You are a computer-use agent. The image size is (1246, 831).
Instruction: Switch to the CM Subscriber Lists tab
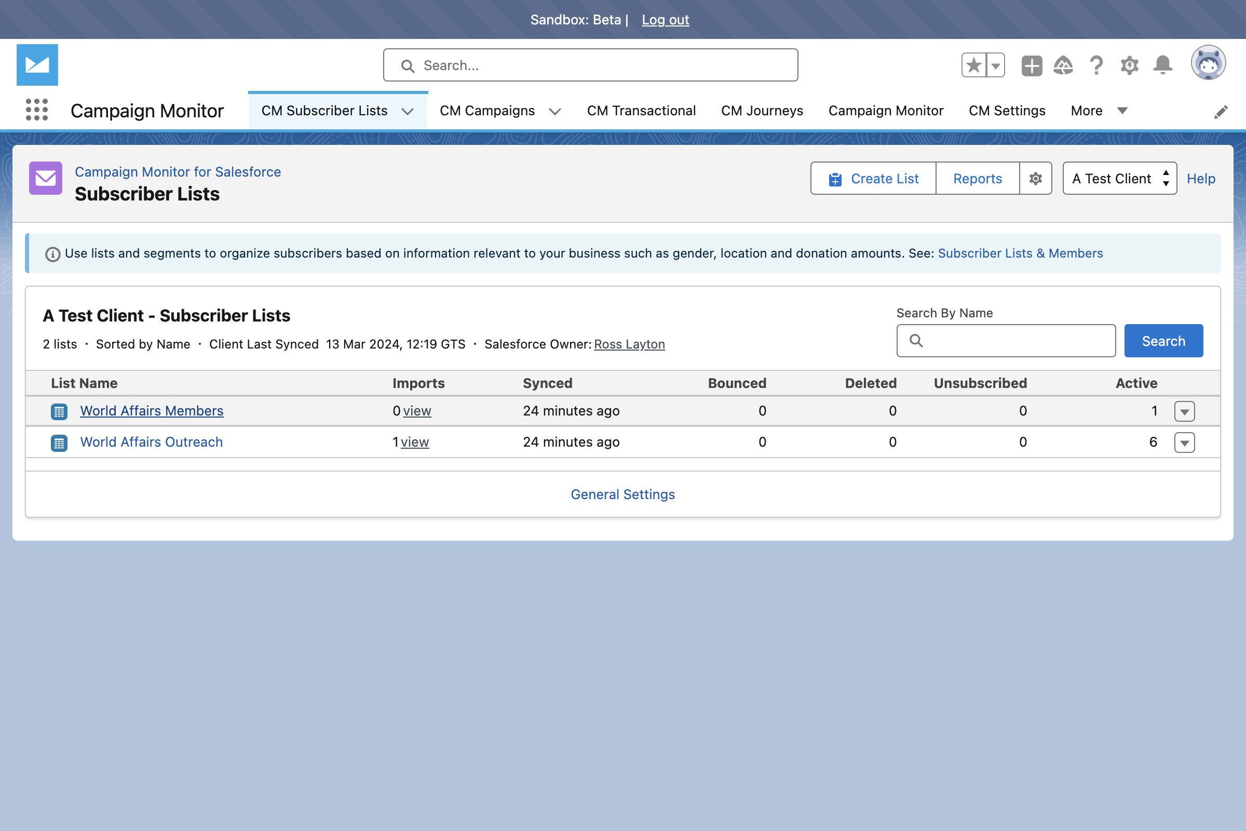point(324,111)
